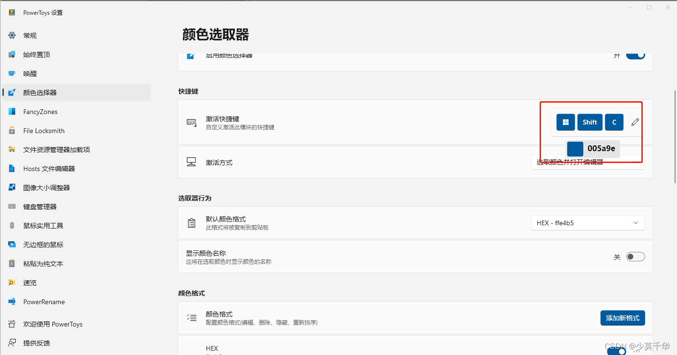
Task: Go to 键盘管理器 page
Action: coord(77,207)
